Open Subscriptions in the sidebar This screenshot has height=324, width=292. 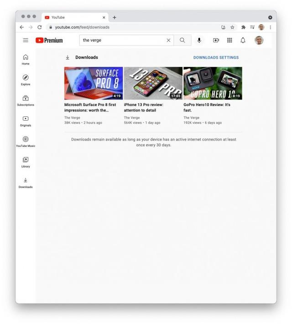(x=26, y=101)
